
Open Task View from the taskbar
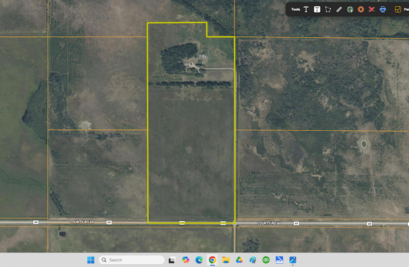pos(172,260)
